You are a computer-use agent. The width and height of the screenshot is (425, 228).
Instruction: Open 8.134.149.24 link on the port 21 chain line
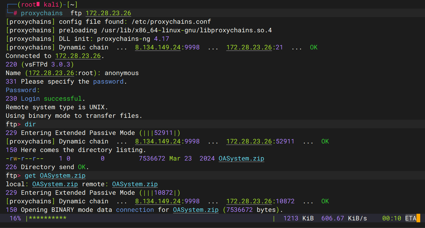(158, 47)
